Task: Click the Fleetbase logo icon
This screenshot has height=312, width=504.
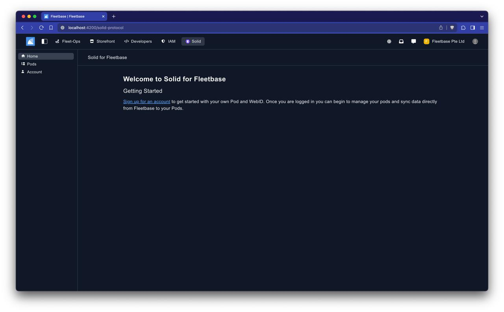Action: [x=30, y=41]
